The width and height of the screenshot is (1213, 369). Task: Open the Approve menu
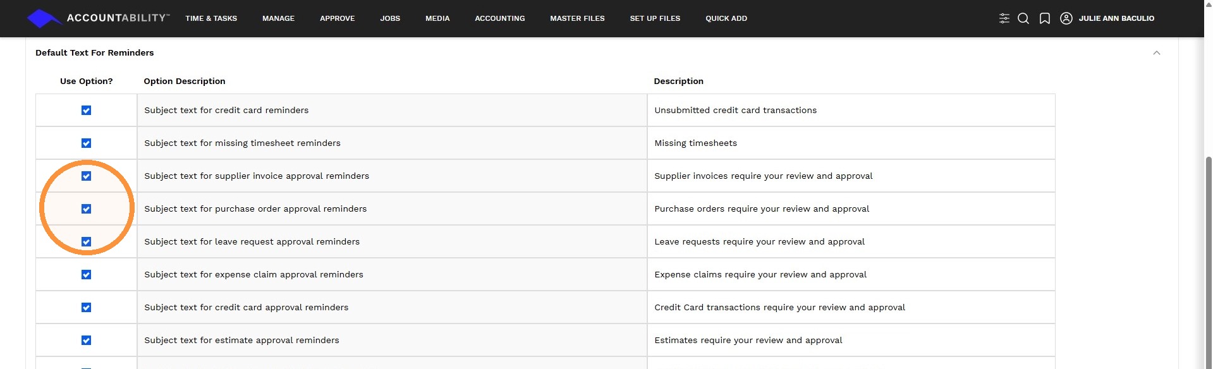coord(338,18)
